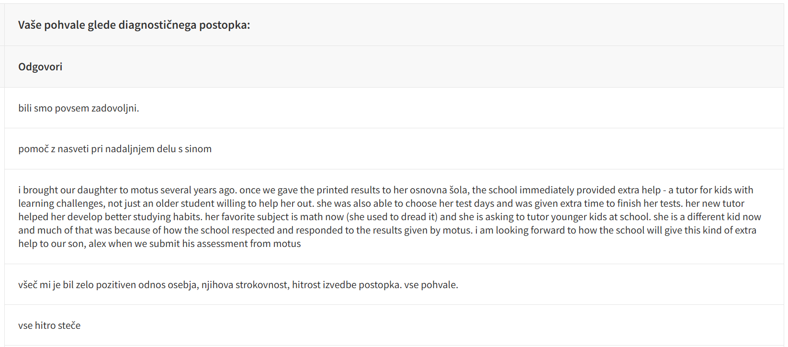Click the 'vse hitro steče' response row

pyautogui.click(x=49, y=325)
